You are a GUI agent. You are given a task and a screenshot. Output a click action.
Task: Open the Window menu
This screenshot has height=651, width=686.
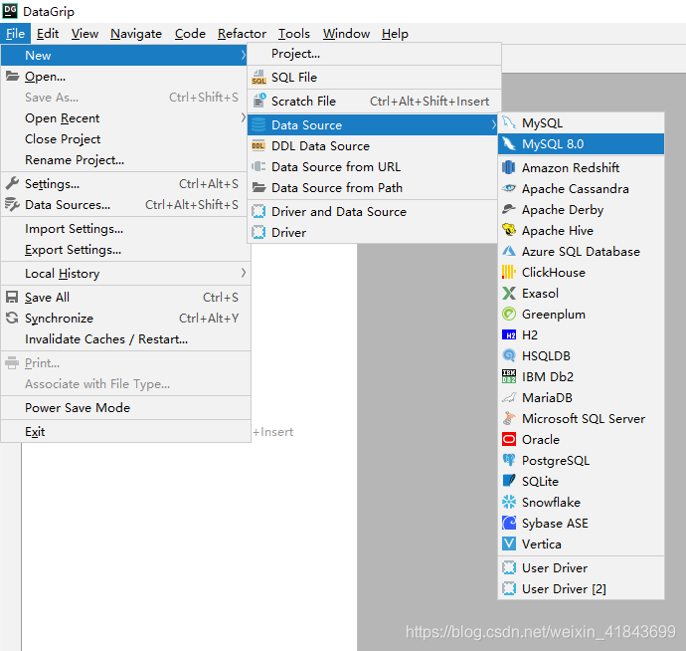click(346, 34)
